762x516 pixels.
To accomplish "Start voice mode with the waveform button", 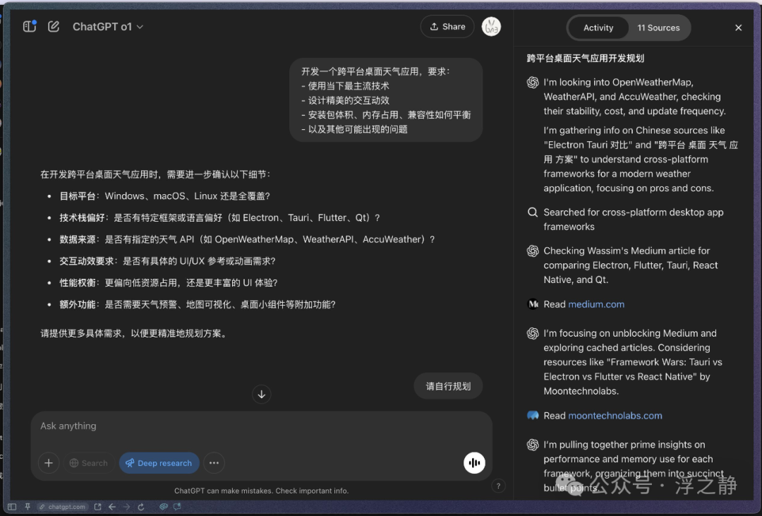I will 474,462.
